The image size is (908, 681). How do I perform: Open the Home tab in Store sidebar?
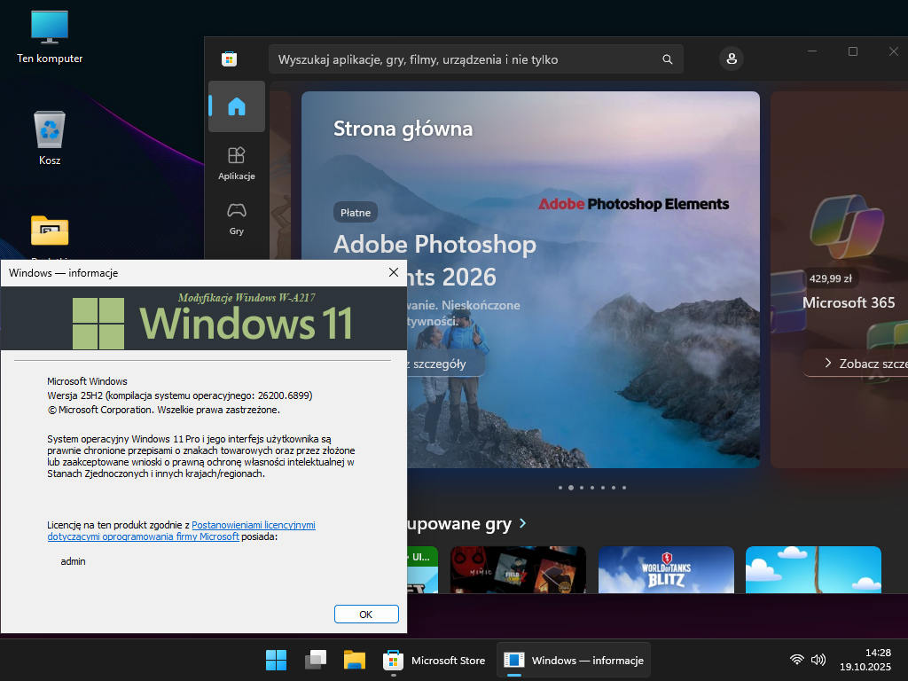pyautogui.click(x=236, y=106)
